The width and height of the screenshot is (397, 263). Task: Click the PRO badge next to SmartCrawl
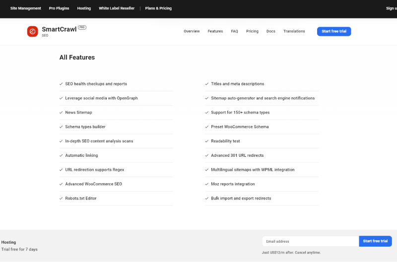[82, 27]
